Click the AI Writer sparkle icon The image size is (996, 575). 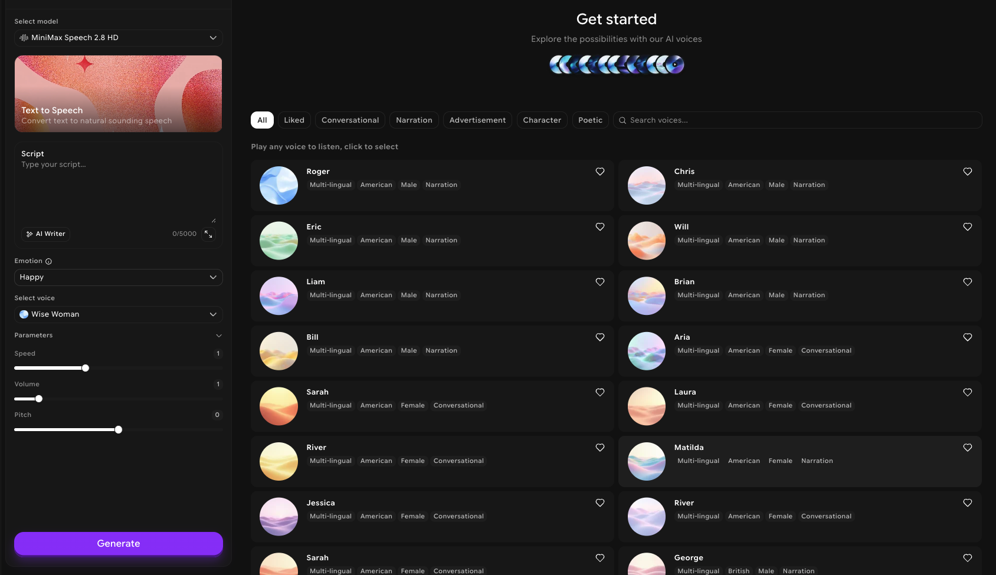pyautogui.click(x=30, y=234)
